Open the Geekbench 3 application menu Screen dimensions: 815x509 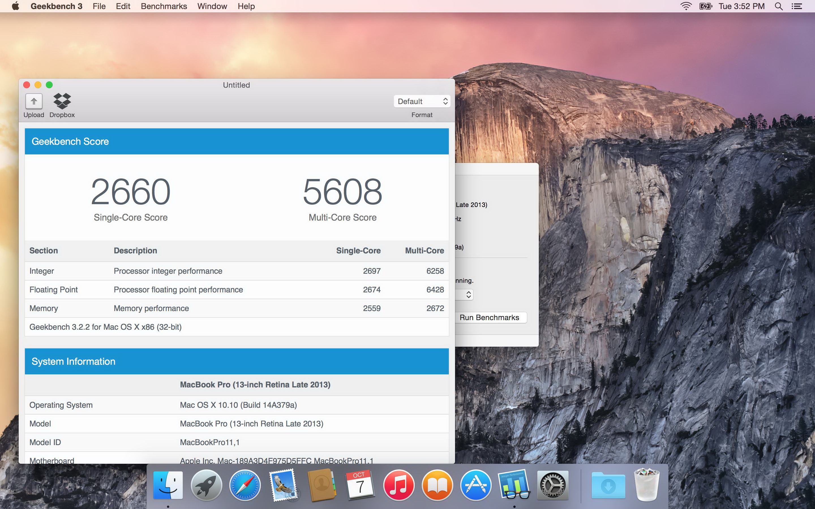tap(56, 7)
